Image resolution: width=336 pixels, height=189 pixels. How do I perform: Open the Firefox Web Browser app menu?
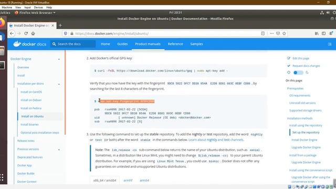coord(35,13)
